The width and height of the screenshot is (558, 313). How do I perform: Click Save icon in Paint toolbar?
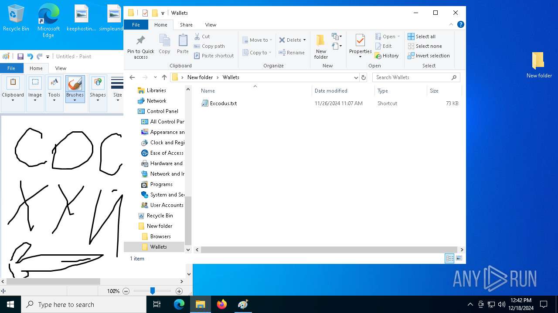[20, 56]
